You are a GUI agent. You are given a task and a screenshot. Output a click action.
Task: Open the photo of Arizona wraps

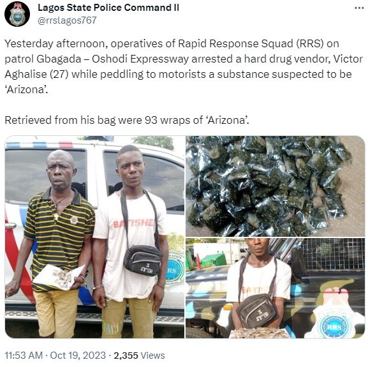[x=276, y=186]
